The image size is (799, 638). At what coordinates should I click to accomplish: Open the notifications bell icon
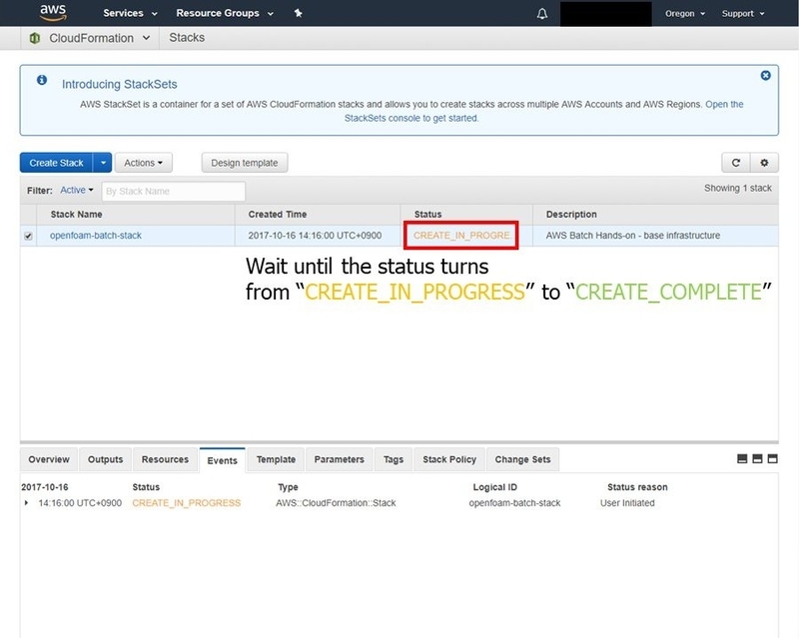coord(542,14)
